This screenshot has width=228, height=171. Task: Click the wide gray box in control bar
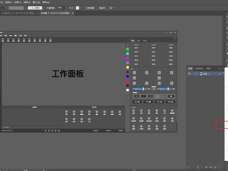click(x=16, y=8)
